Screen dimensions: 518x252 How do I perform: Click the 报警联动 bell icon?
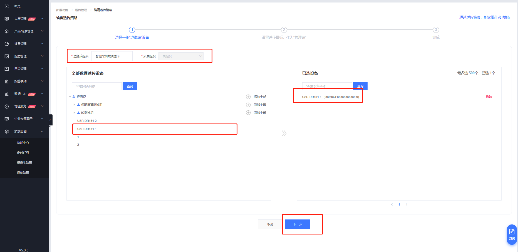(7, 81)
